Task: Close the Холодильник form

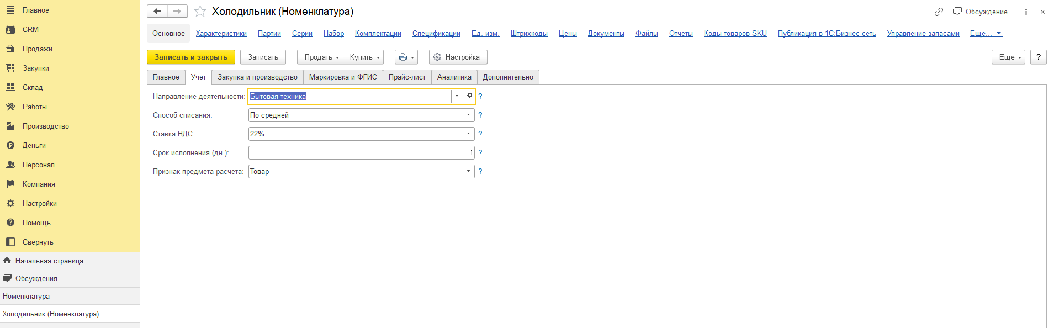Action: [1042, 12]
